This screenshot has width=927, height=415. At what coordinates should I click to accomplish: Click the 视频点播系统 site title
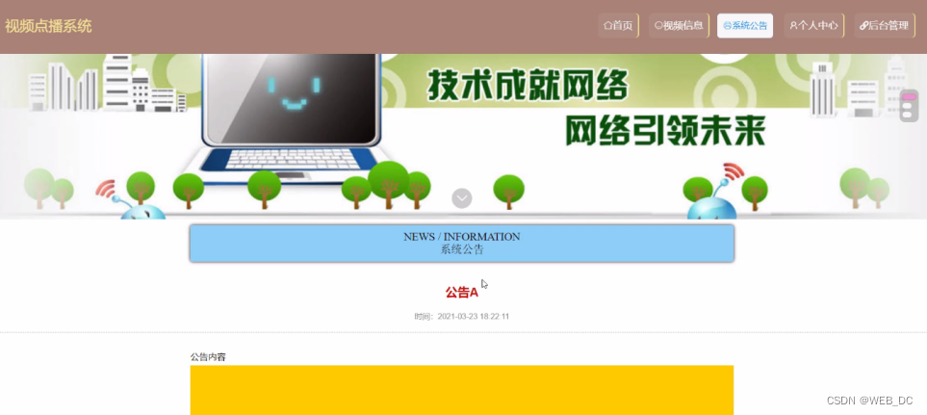tap(48, 26)
